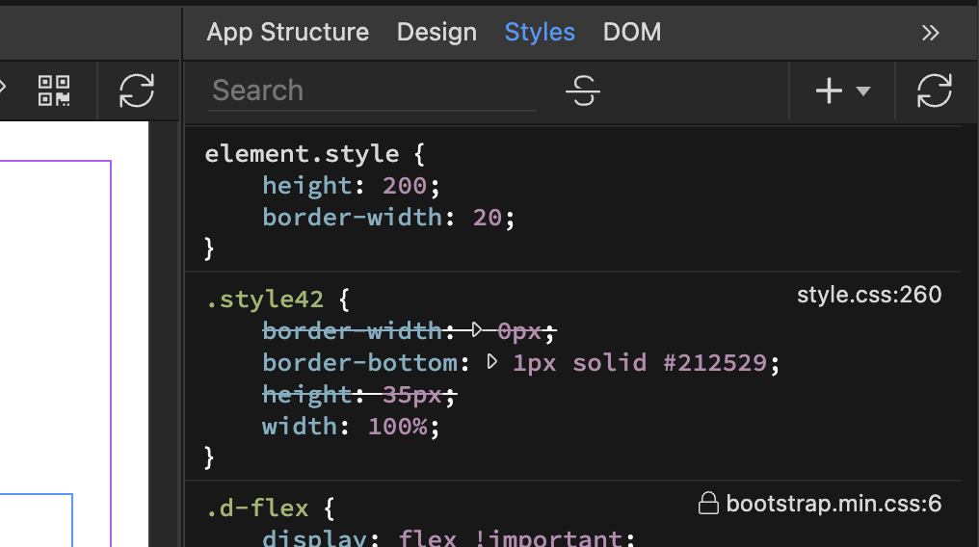Click the lock icon beside bootstrap.min.css
The width and height of the screenshot is (979, 547).
[x=708, y=504]
